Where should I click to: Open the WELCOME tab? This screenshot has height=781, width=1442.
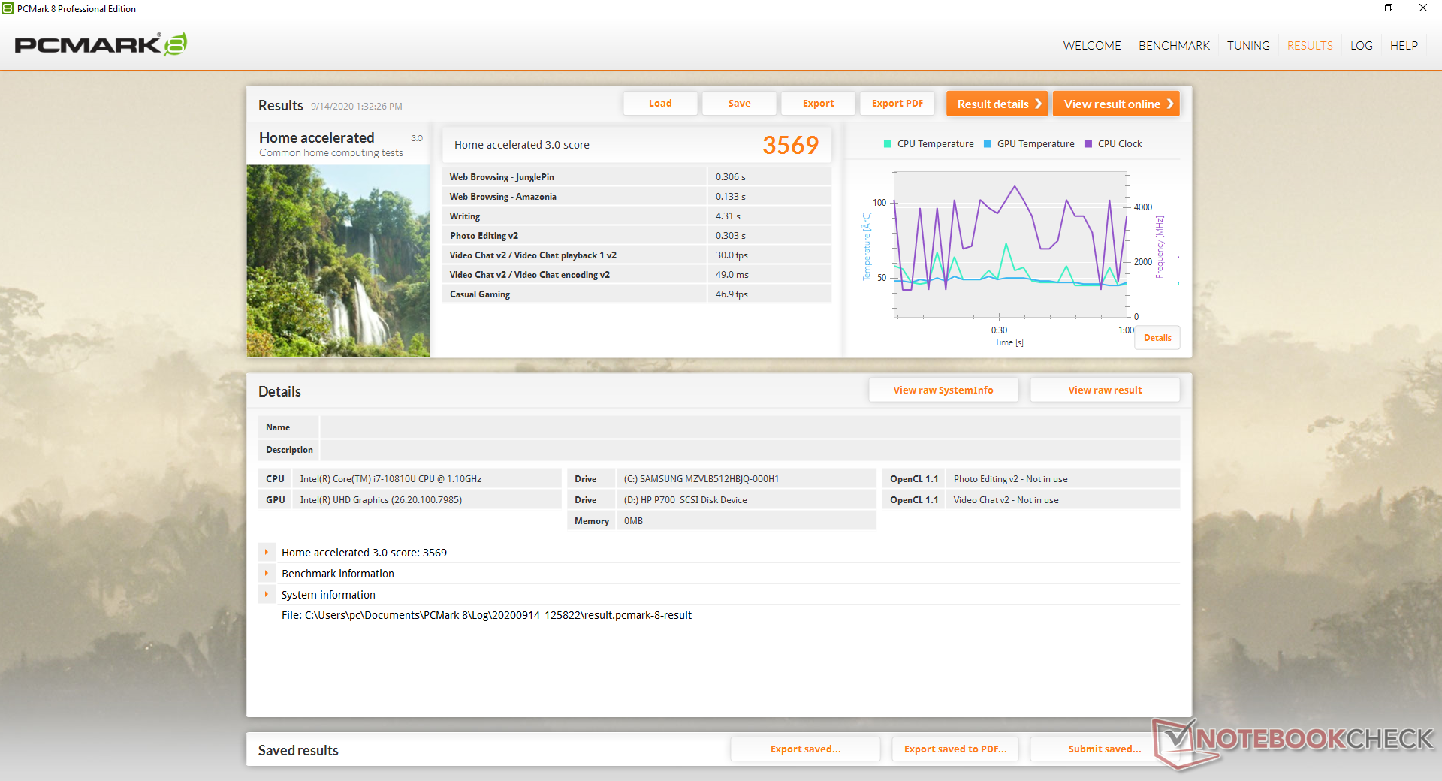1091,46
